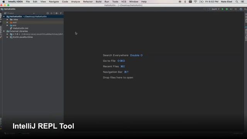Select External Libraries node
The width and height of the screenshot is (247, 139).
pyautogui.click(x=17, y=31)
